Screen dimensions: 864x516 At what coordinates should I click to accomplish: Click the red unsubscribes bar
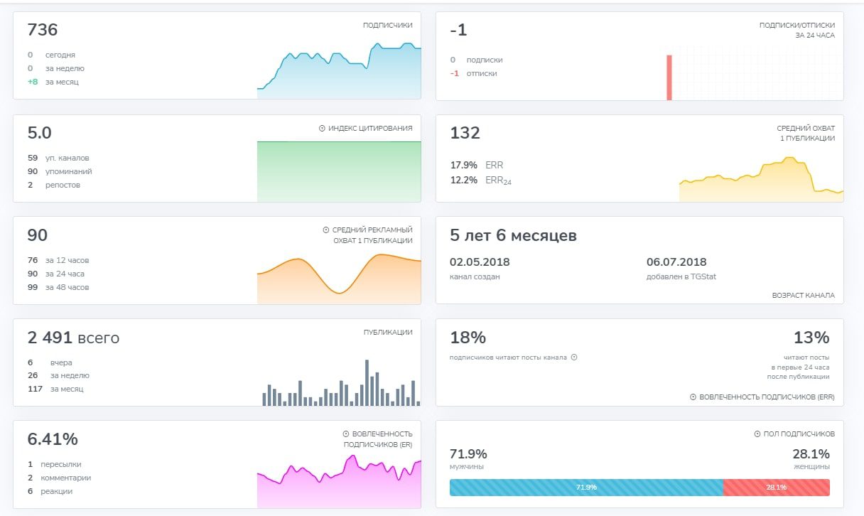click(669, 77)
